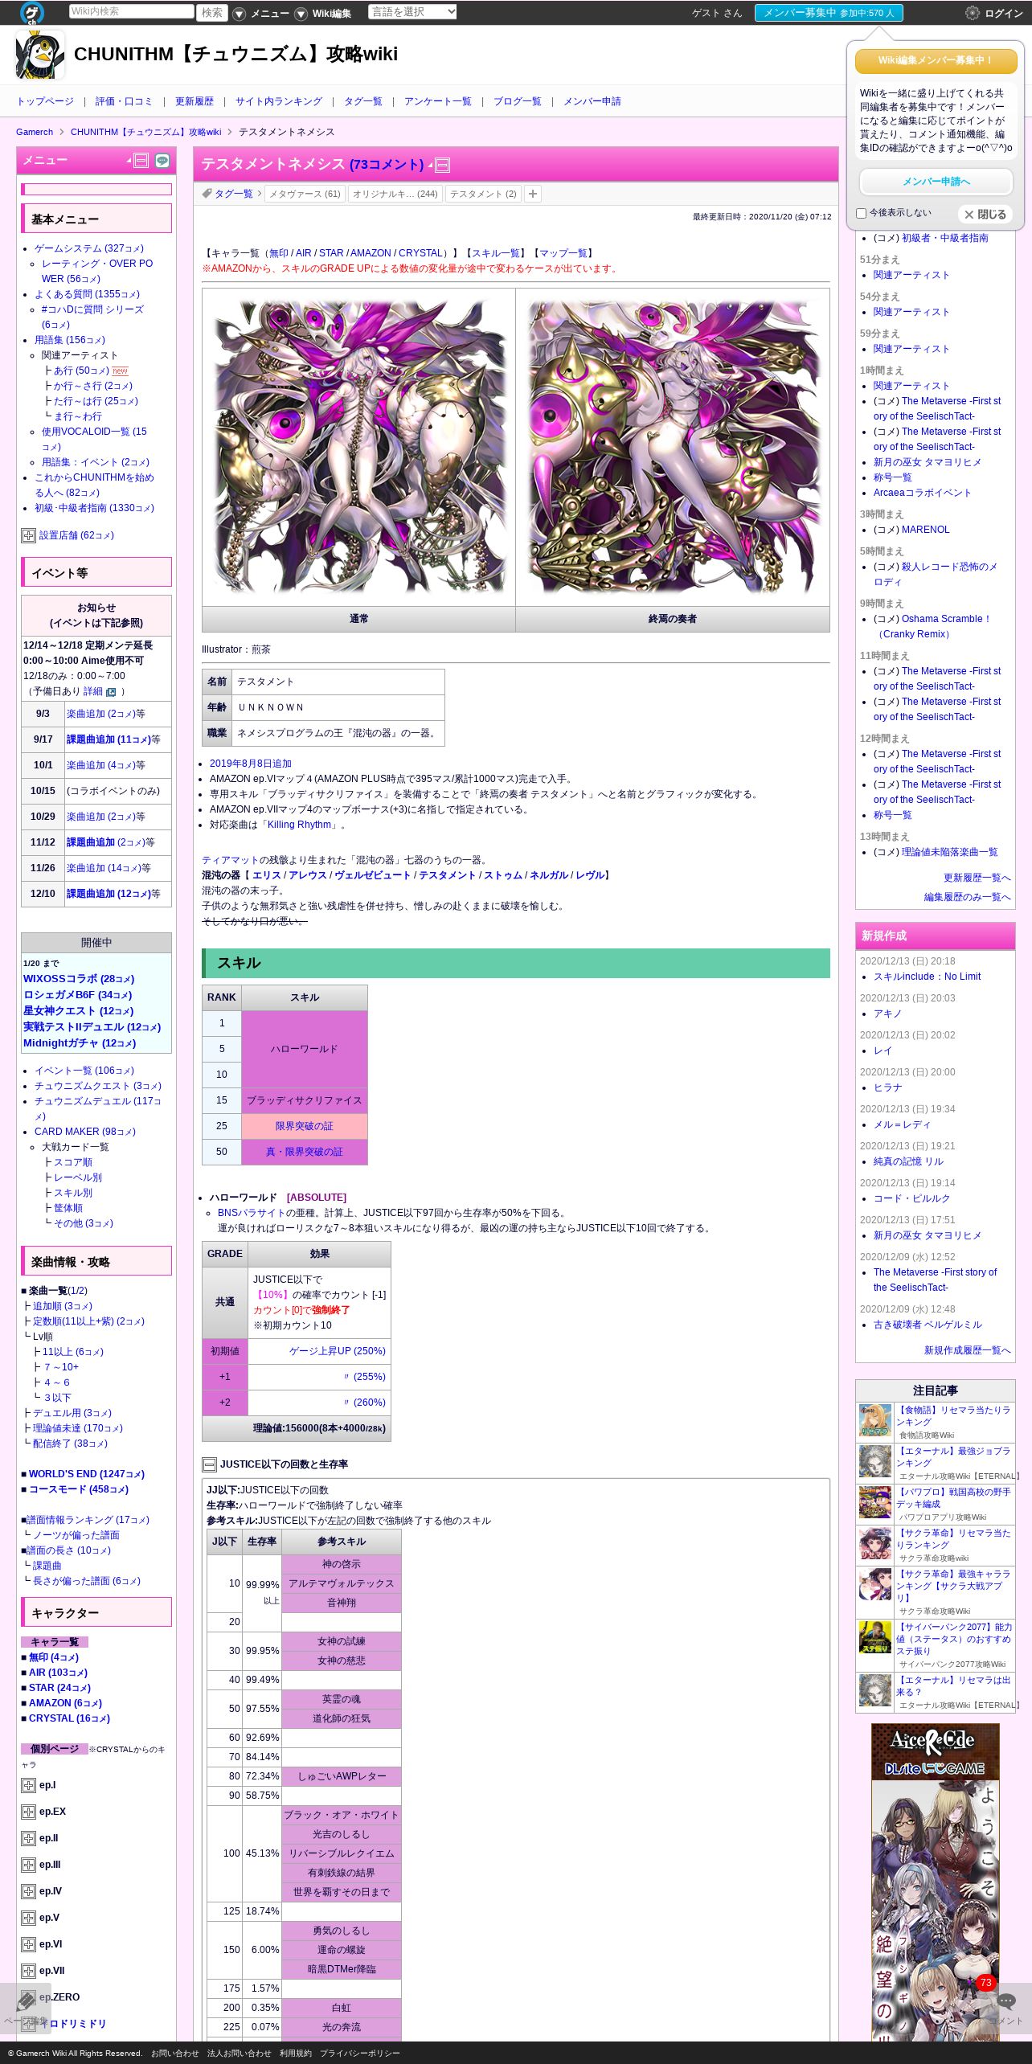Open the 評価・口コミ nav item
Screen dimensions: 1032x2064
pos(124,101)
